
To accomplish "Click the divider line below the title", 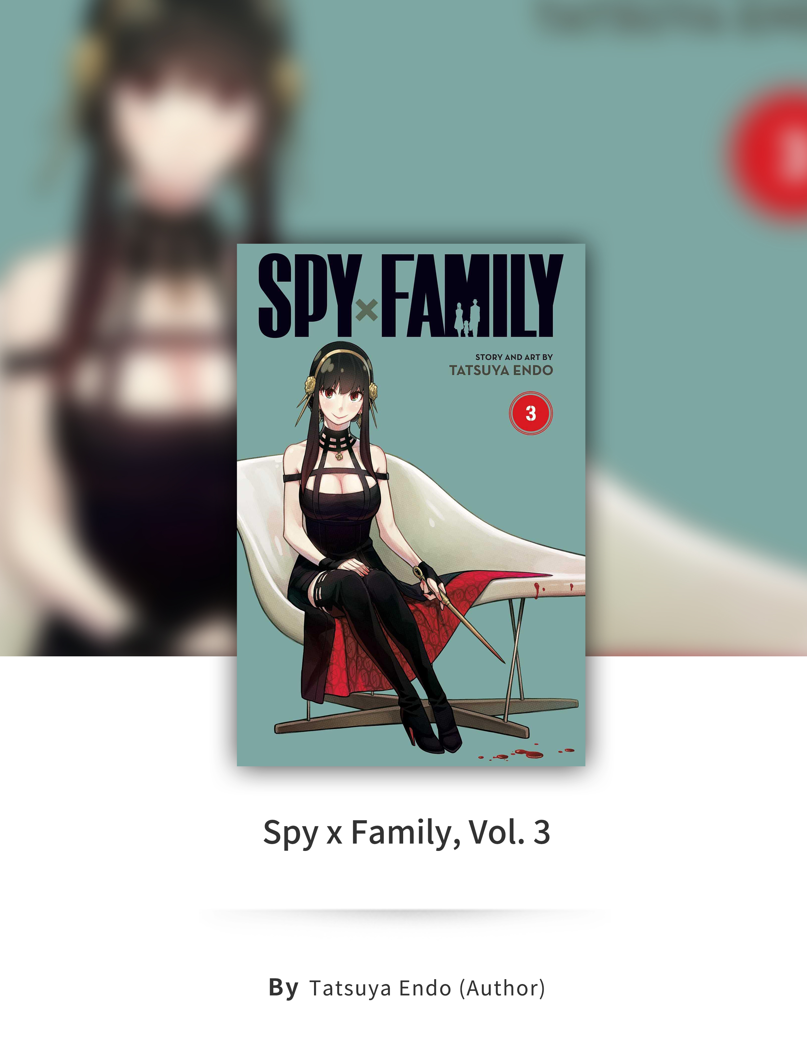I will tap(403, 911).
